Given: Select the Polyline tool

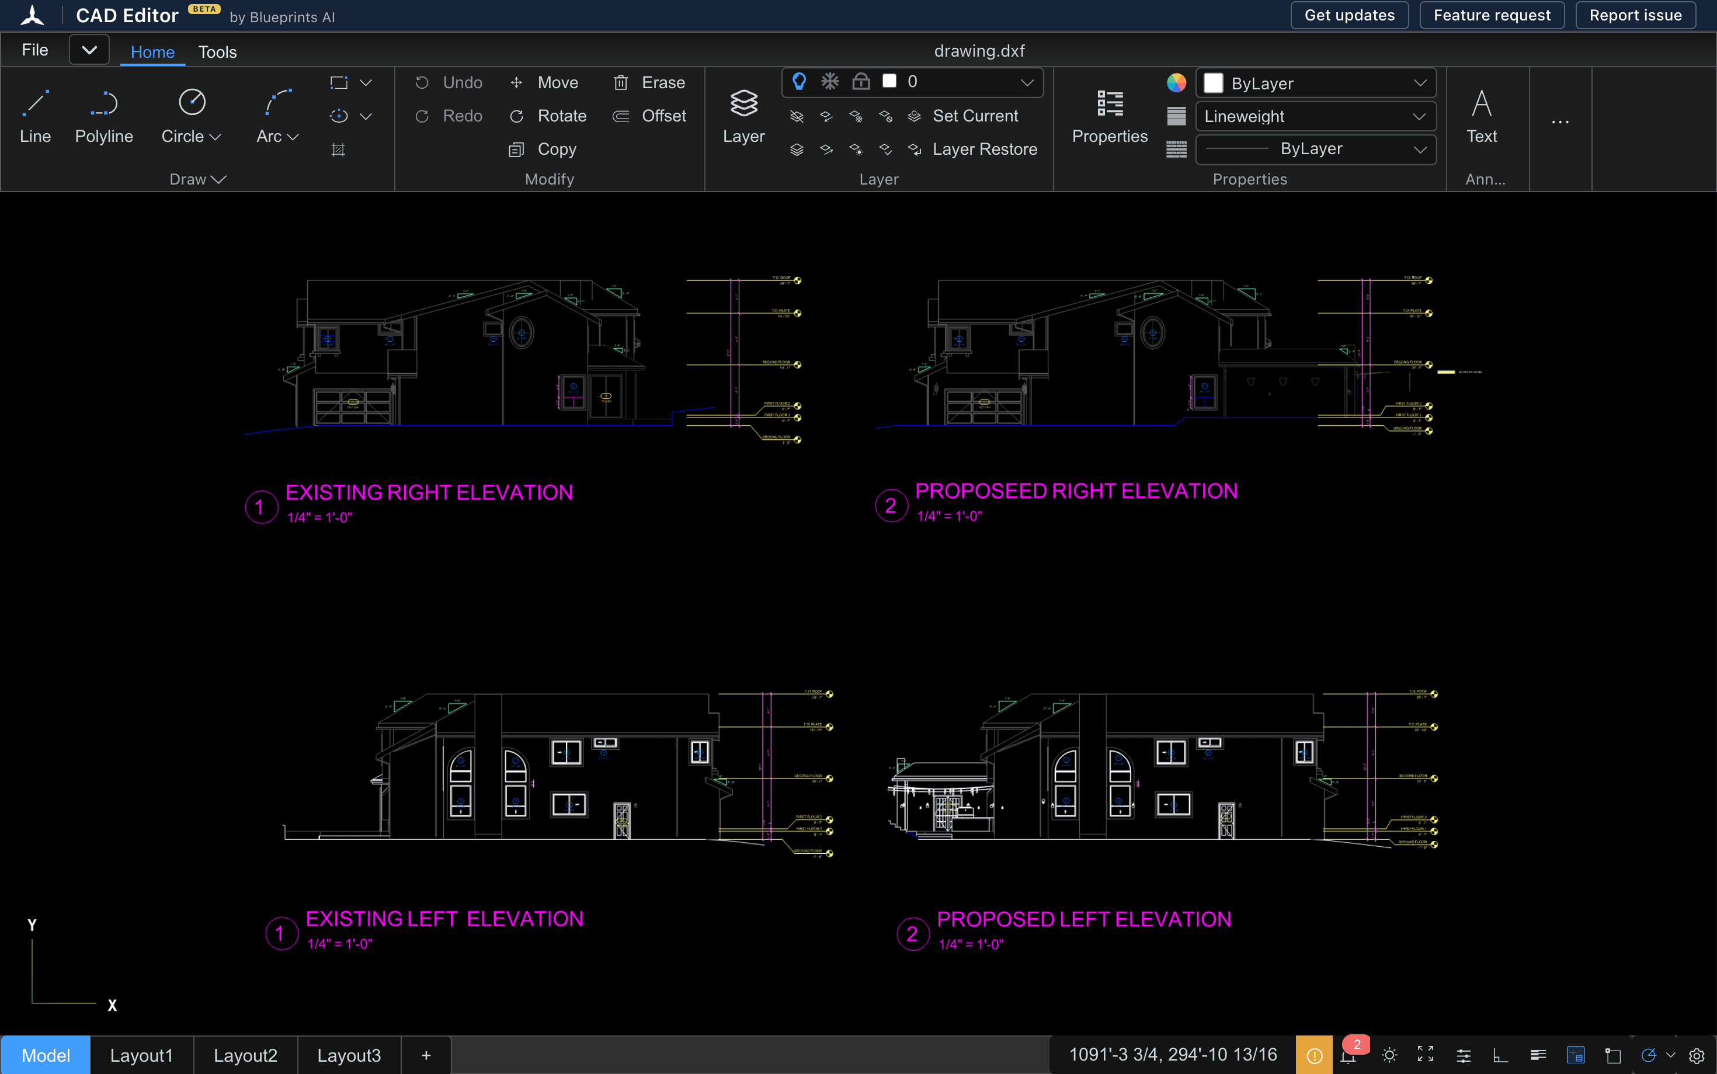Looking at the screenshot, I should click(104, 116).
